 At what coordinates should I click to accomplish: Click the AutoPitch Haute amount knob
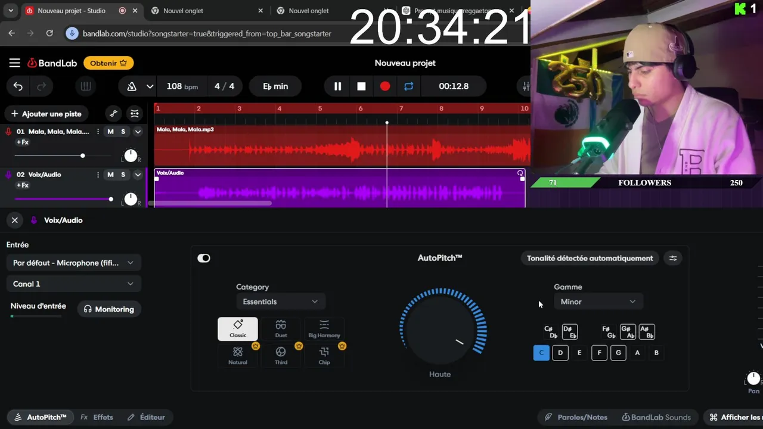click(x=441, y=329)
